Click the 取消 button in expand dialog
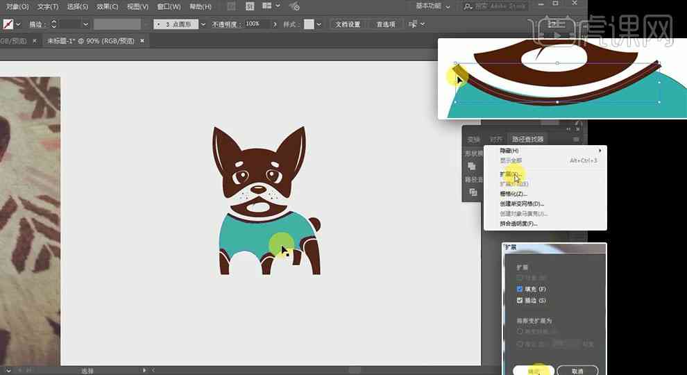Image resolution: width=687 pixels, height=375 pixels. 577,371
